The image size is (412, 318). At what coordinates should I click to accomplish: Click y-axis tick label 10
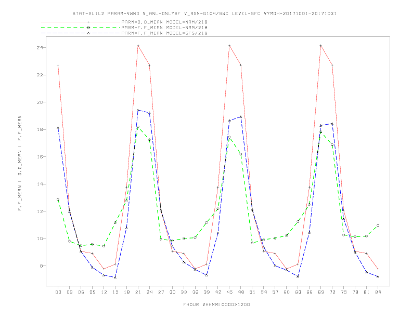(40, 239)
